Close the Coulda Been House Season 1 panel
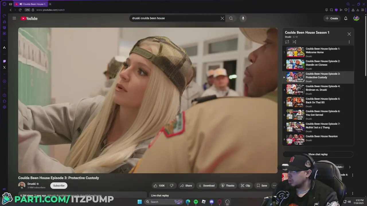This screenshot has width=367, height=206. [349, 34]
